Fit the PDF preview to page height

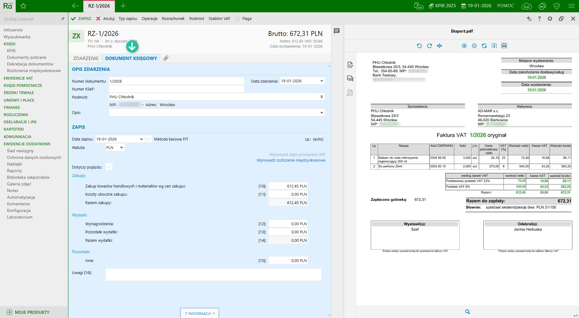click(x=494, y=46)
